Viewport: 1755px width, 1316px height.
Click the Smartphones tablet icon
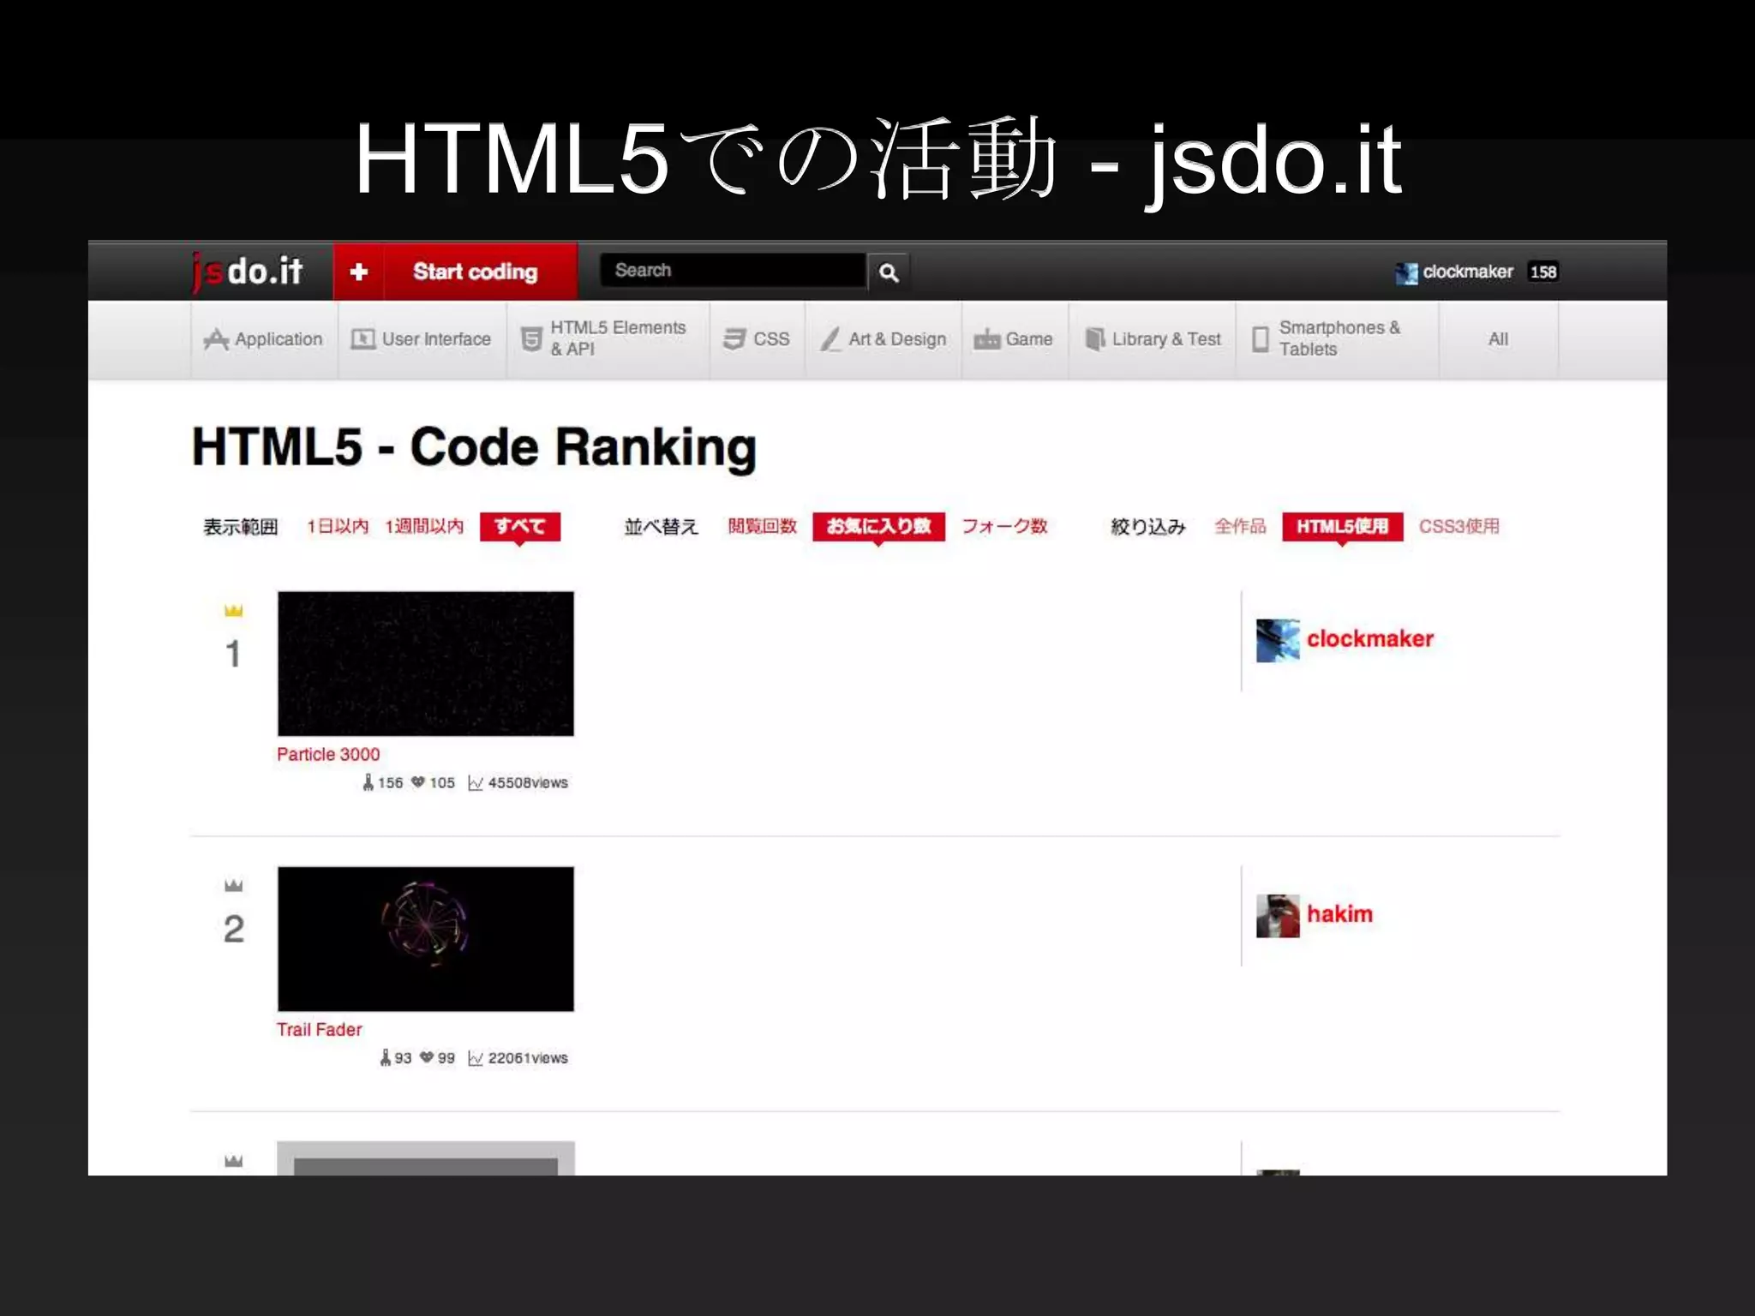pos(1261,339)
